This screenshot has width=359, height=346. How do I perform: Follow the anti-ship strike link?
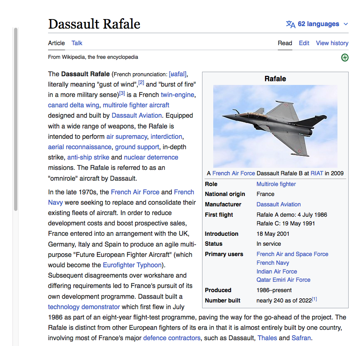point(88,157)
